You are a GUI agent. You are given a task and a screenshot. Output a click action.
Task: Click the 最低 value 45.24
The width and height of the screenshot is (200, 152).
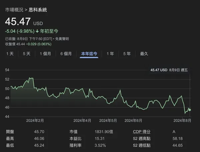(39, 145)
